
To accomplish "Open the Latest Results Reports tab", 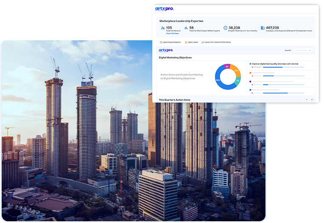I will point(170,42).
